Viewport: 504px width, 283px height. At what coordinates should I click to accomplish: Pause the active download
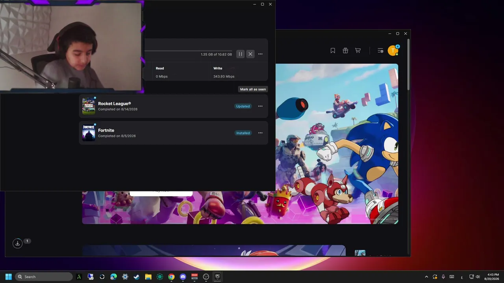(x=240, y=54)
